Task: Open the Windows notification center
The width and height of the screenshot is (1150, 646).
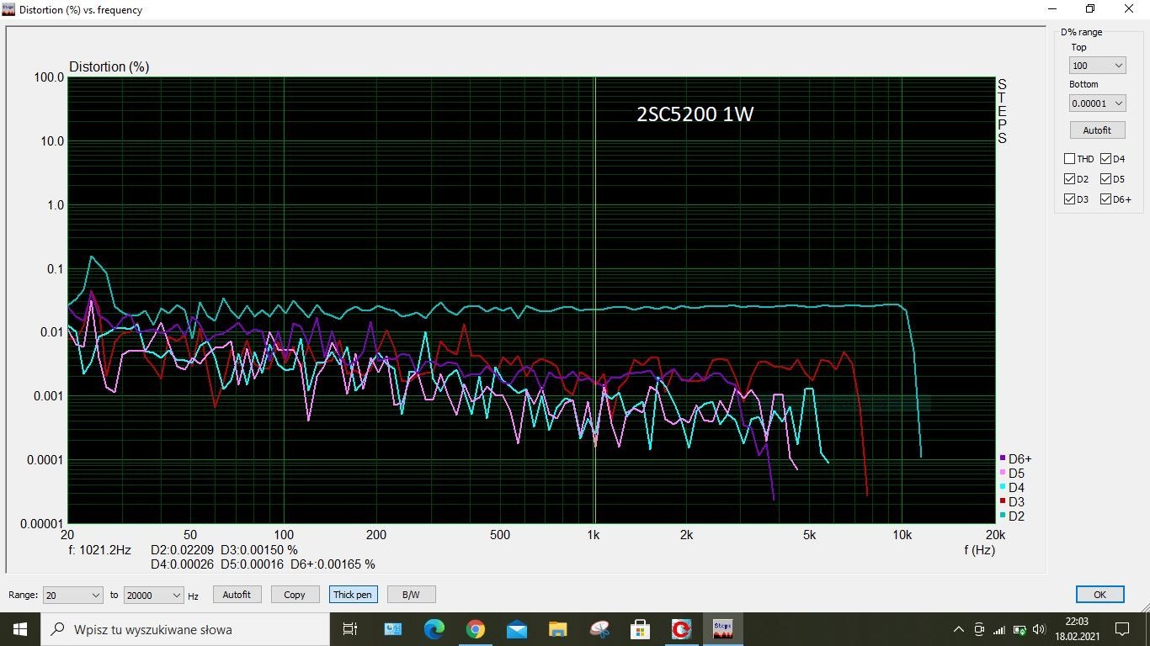Action: coord(1122,629)
